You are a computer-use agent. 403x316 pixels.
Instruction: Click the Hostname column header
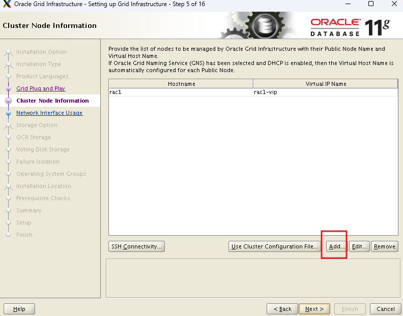click(181, 84)
